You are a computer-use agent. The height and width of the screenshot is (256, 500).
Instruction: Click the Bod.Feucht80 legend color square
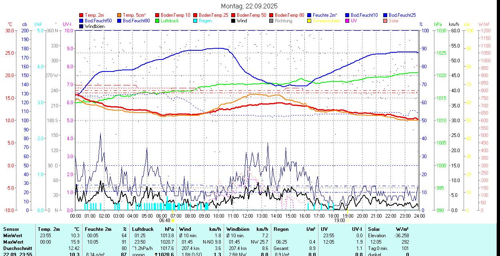point(119,21)
